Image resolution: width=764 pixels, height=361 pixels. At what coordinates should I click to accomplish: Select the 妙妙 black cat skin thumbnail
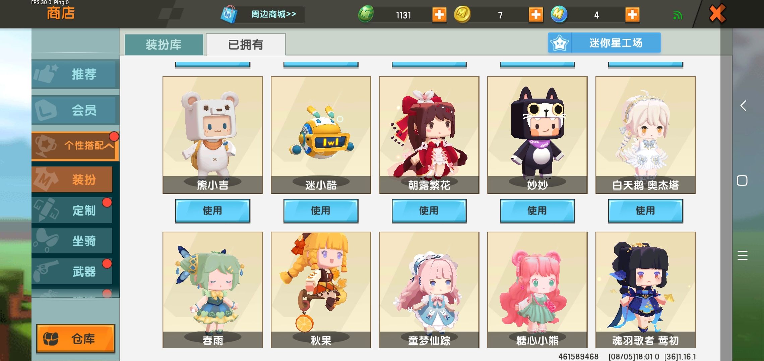(537, 135)
